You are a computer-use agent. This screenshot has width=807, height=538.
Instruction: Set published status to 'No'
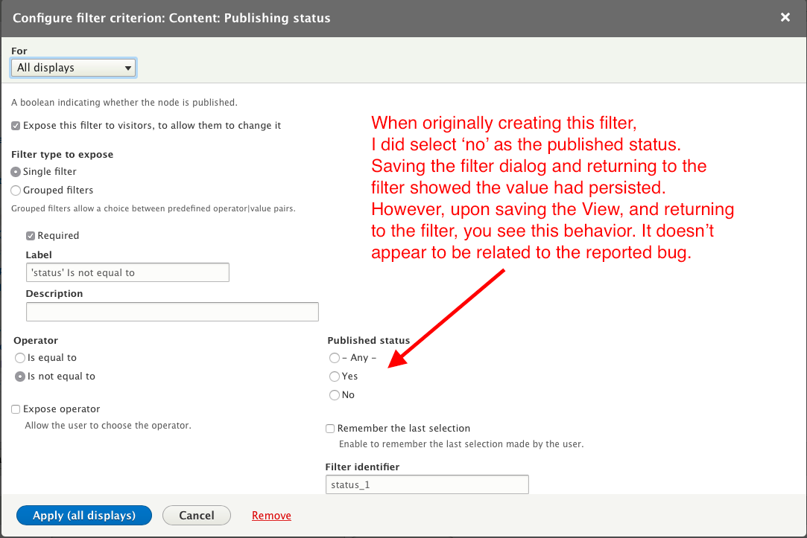tap(335, 395)
